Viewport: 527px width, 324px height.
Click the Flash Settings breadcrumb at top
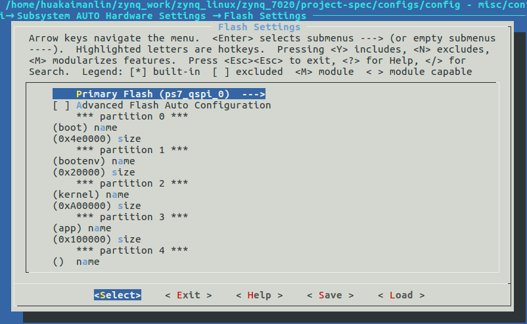pos(265,16)
